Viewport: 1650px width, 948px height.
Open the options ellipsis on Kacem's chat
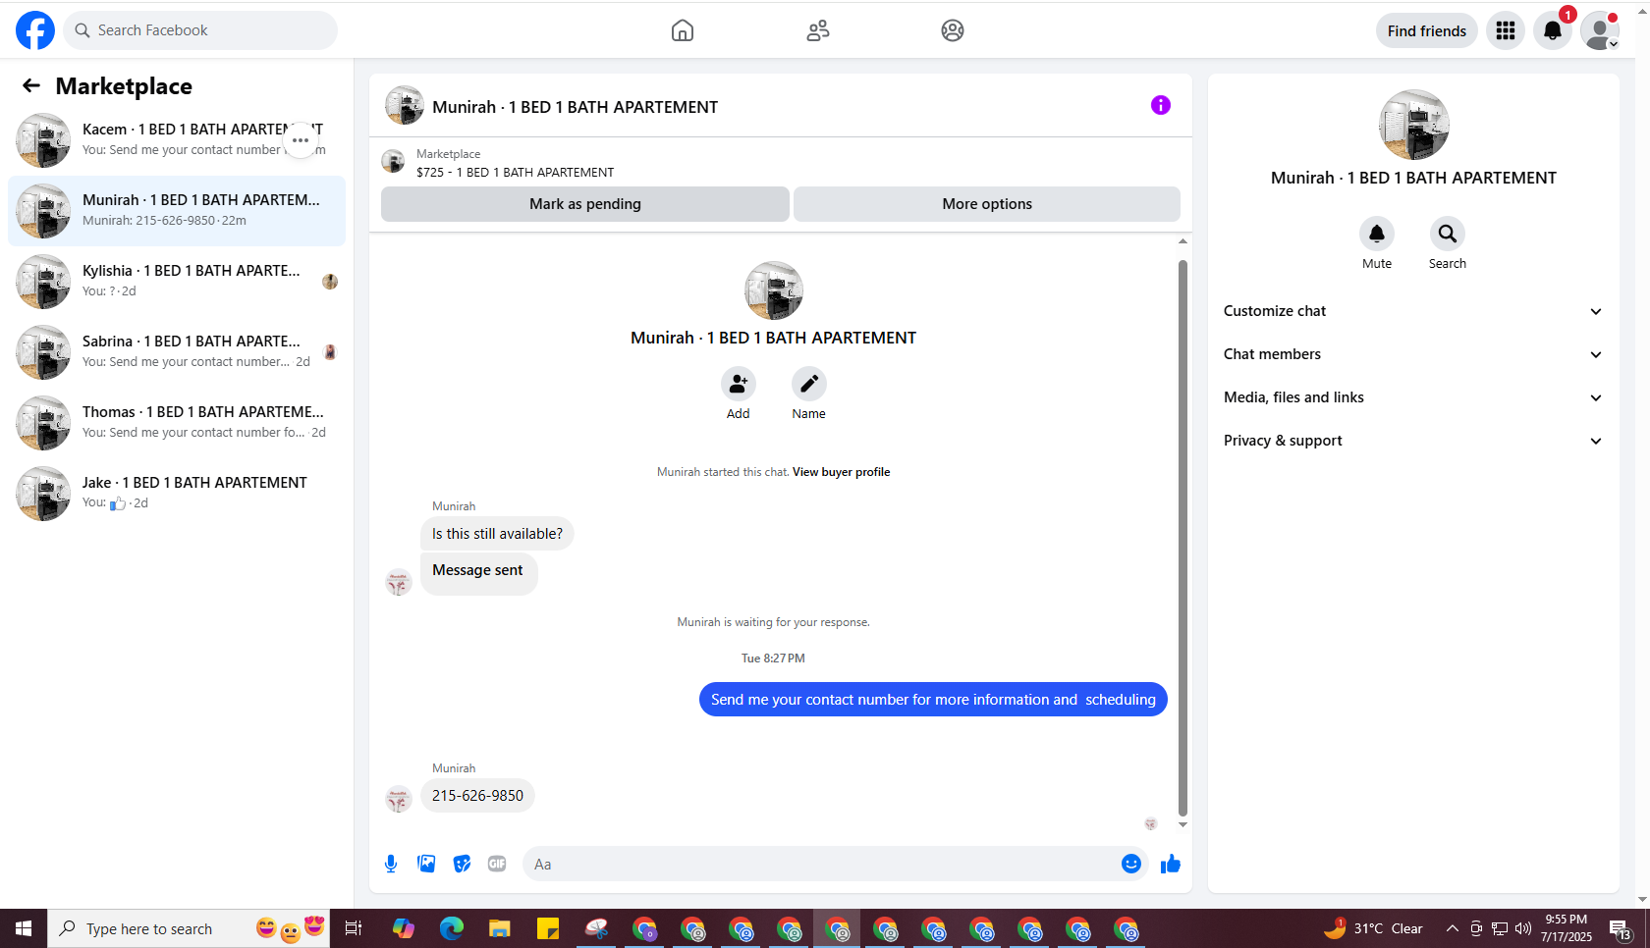click(301, 140)
